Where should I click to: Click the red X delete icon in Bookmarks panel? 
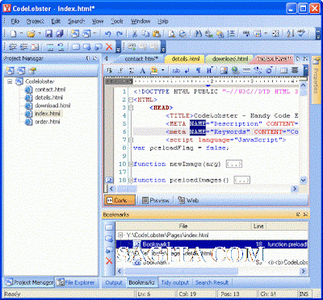coord(109,260)
